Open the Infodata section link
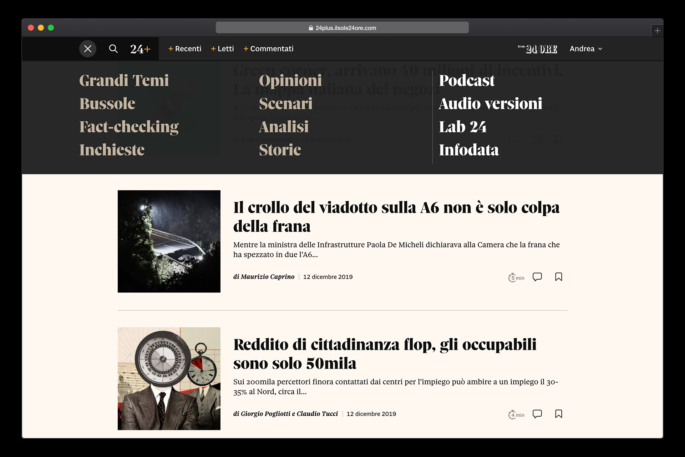The width and height of the screenshot is (685, 457). [469, 150]
